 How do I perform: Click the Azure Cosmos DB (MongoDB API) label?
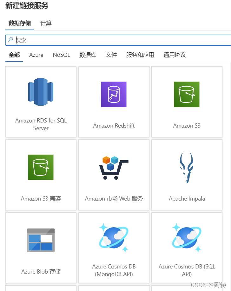(x=114, y=270)
